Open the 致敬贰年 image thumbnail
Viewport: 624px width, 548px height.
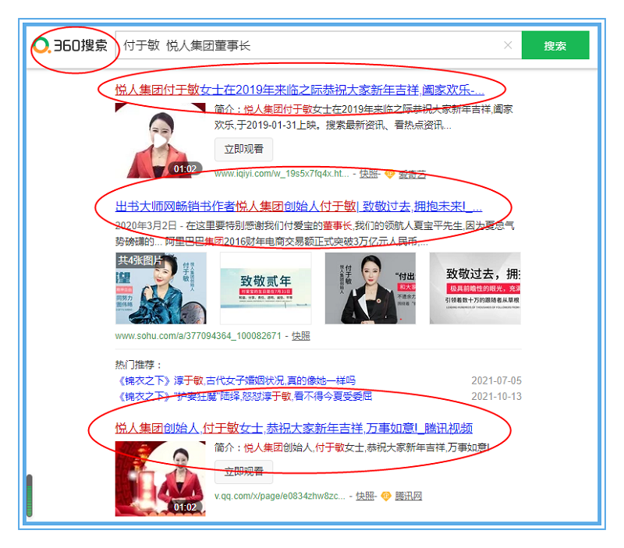pos(265,288)
